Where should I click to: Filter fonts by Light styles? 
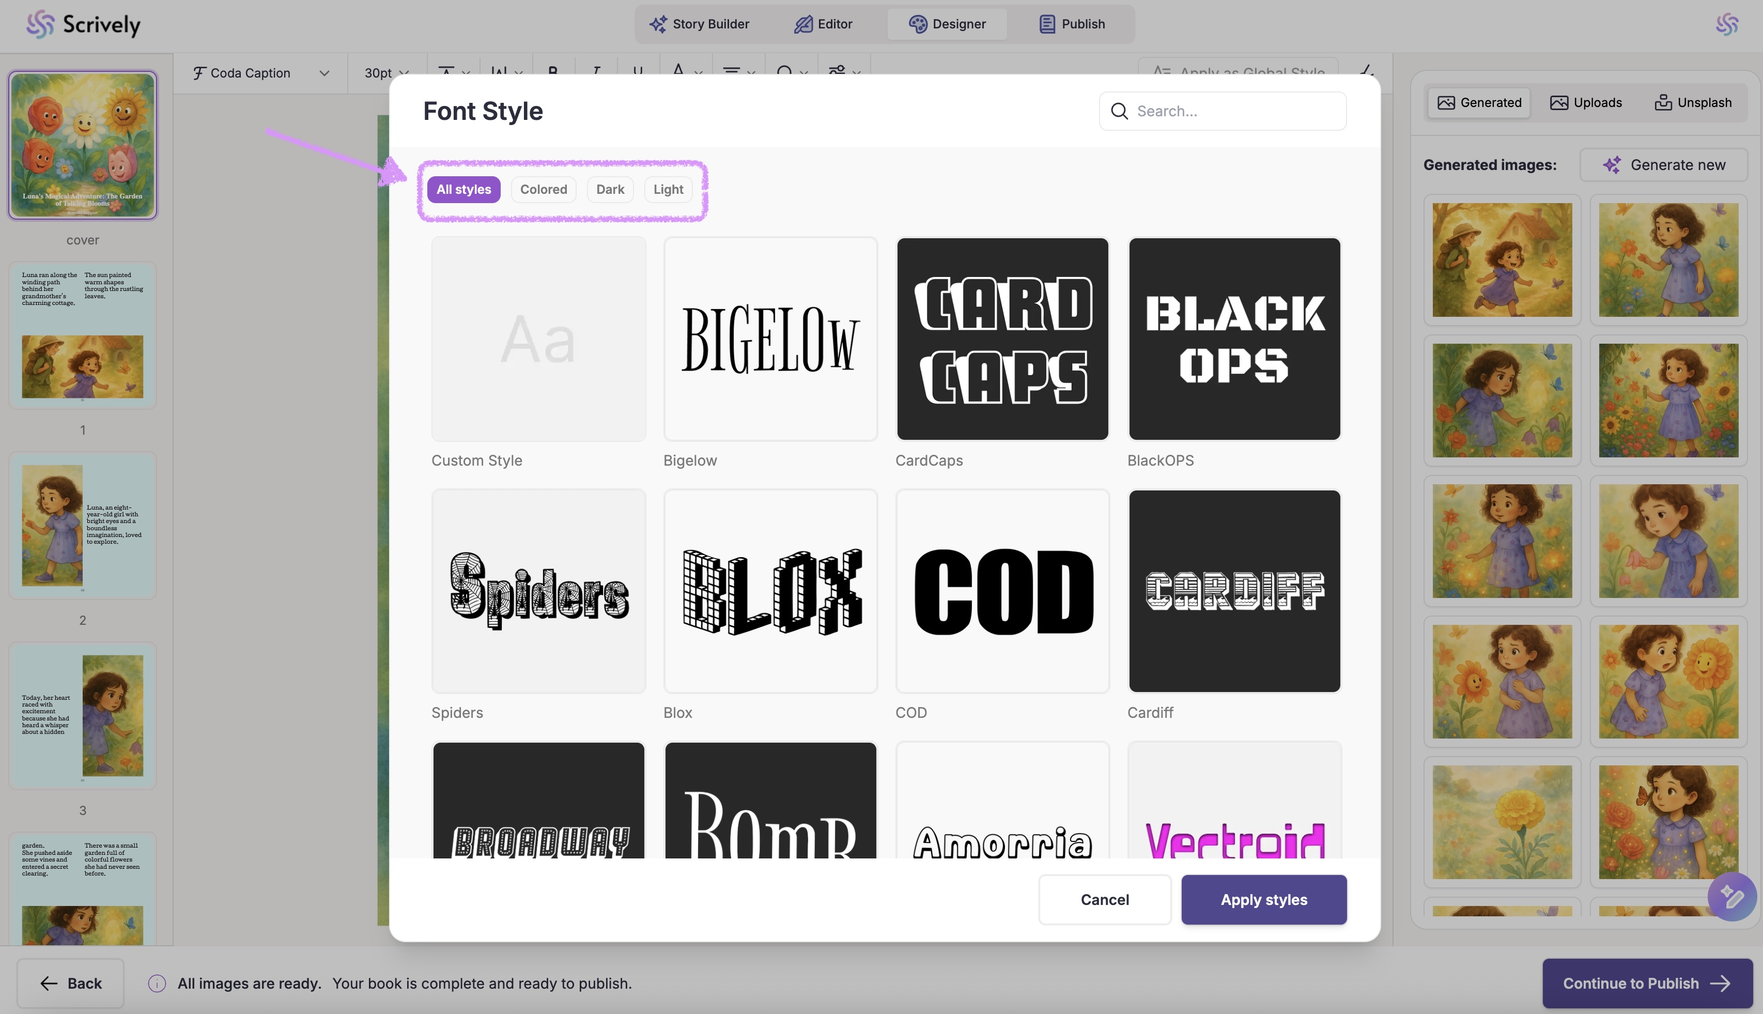tap(668, 190)
